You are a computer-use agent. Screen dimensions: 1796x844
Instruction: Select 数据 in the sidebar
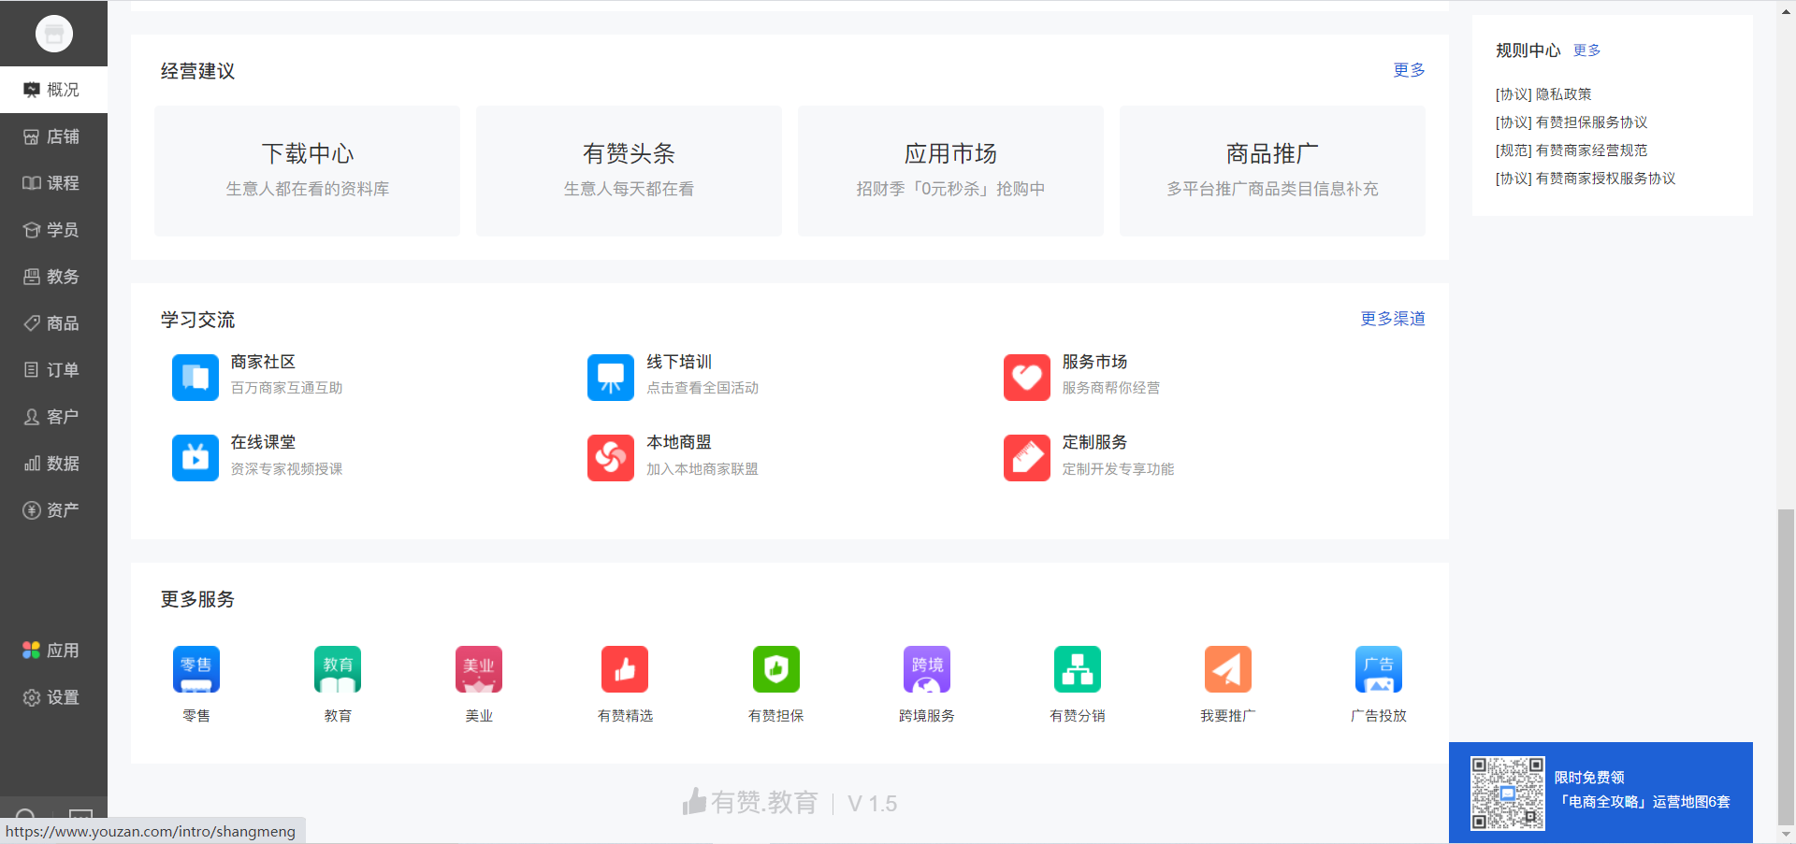pos(53,464)
